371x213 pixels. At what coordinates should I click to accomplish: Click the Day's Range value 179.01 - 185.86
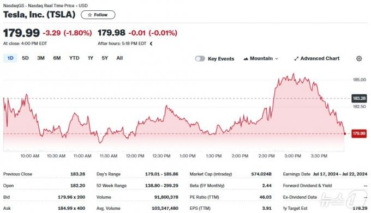161,174
